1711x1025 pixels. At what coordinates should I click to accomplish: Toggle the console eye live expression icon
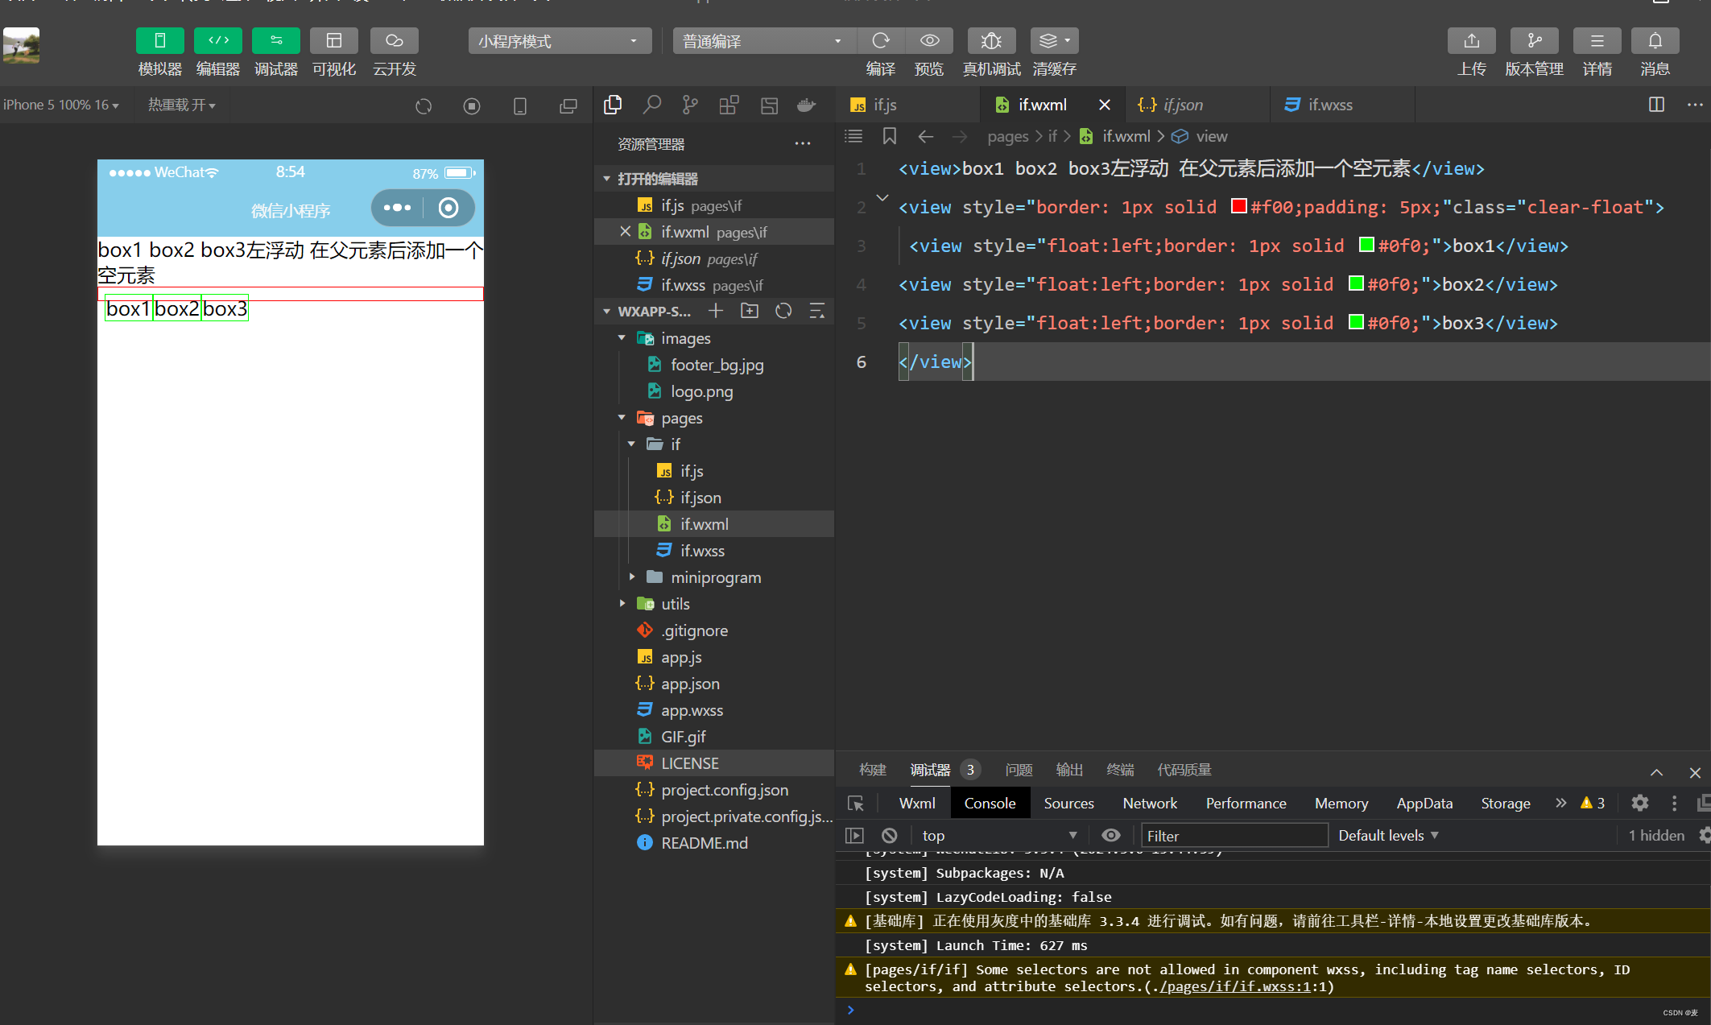point(1110,836)
